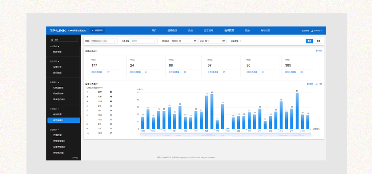Open the start date calendar icon
372x174 pixels.
pos(195,41)
